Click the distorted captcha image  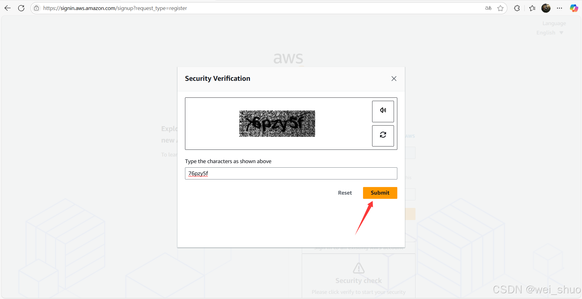point(277,123)
